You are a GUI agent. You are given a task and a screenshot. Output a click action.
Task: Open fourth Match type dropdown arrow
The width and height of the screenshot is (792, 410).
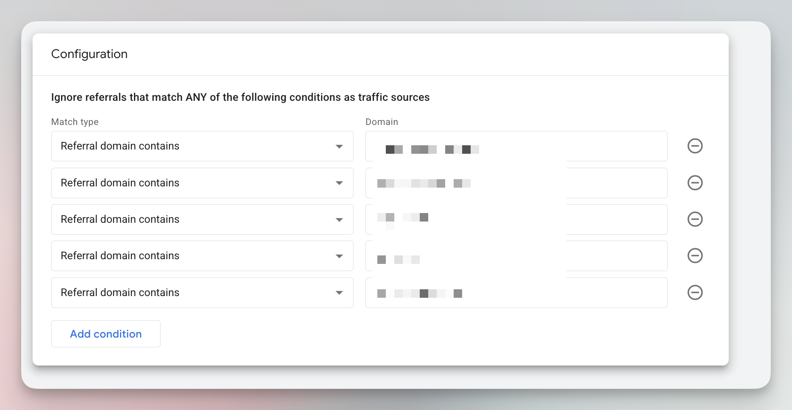pos(339,256)
